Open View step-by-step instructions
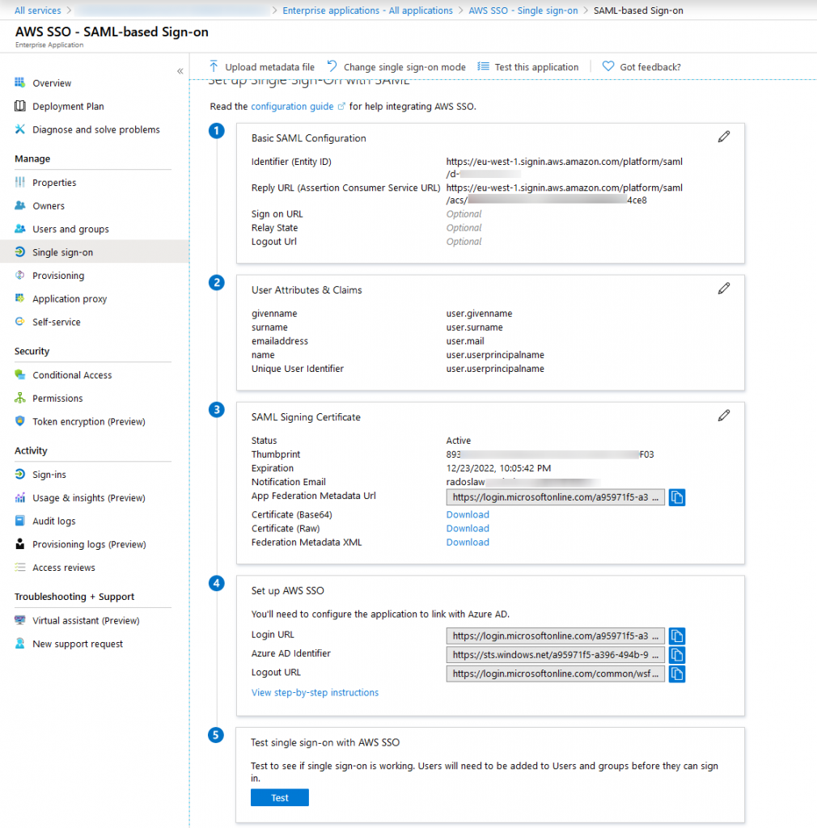817x828 pixels. 315,692
